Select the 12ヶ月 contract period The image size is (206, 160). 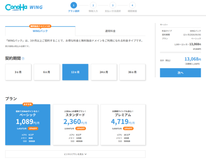tap(75, 72)
